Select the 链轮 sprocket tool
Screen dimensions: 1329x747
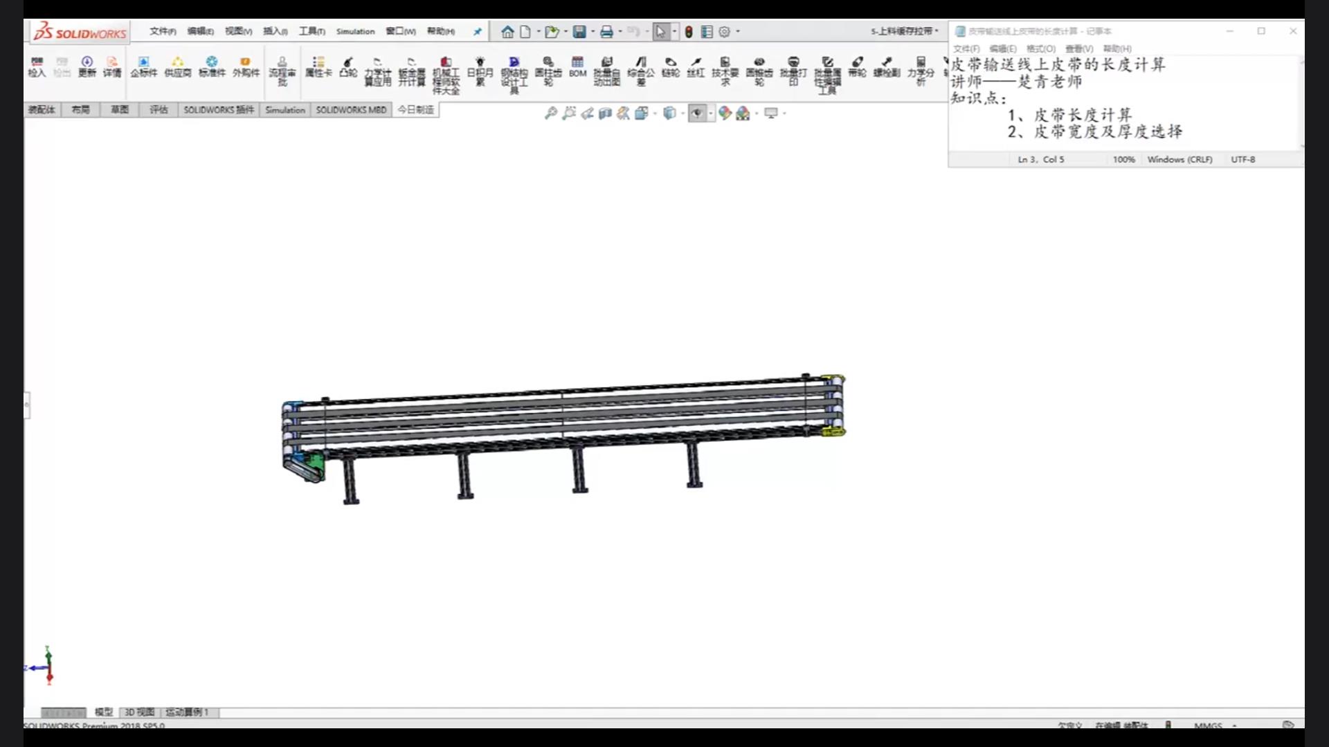pyautogui.click(x=671, y=67)
